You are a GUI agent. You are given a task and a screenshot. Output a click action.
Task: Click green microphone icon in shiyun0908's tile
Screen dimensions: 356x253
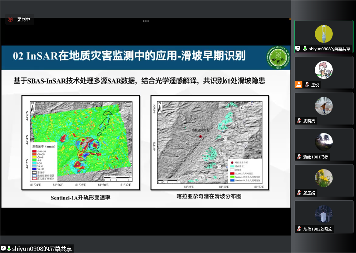(x=305, y=49)
